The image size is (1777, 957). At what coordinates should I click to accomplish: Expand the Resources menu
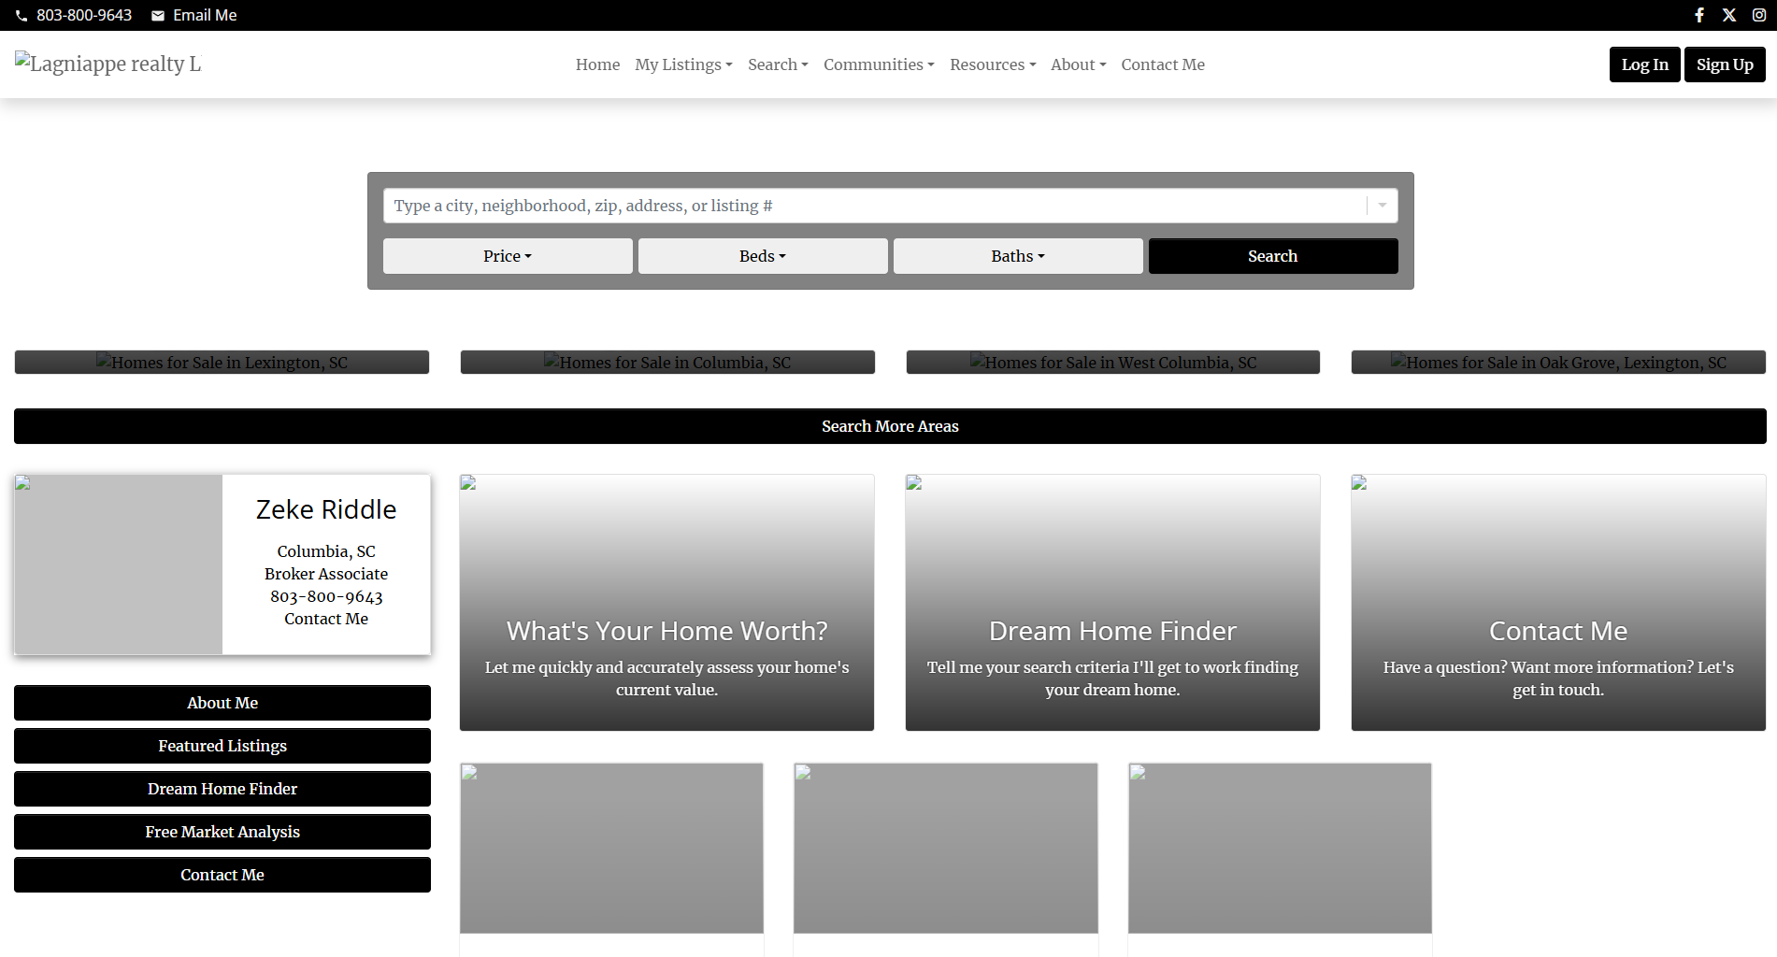tap(993, 64)
